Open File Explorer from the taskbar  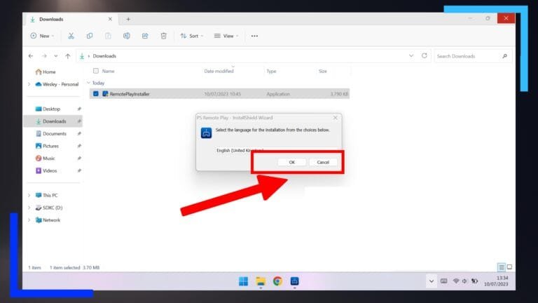point(261,281)
